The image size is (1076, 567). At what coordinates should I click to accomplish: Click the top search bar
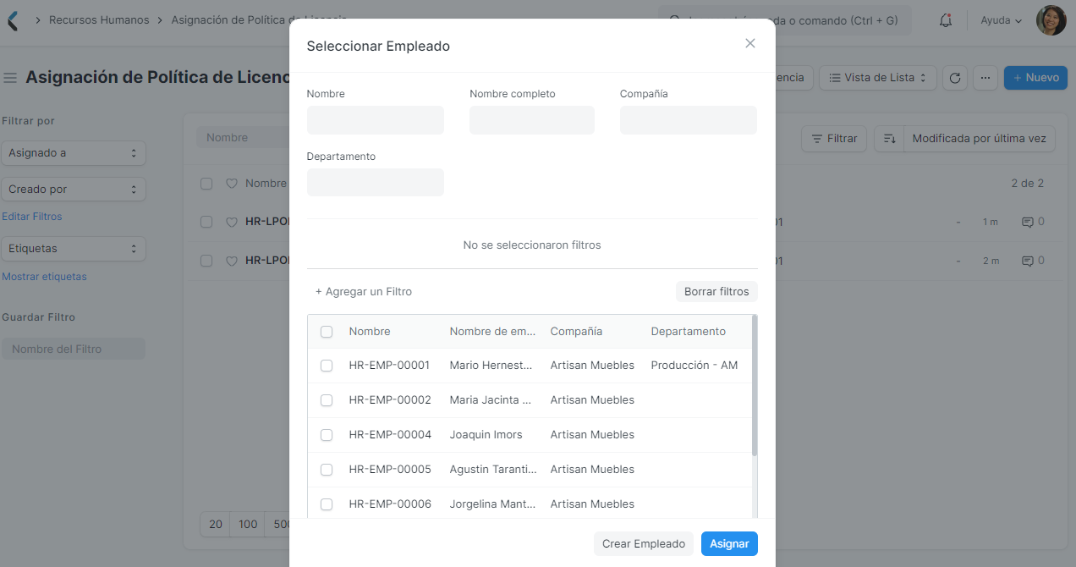coord(785,20)
